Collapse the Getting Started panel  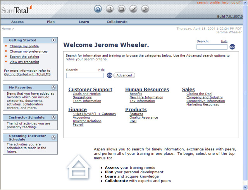pos(53,40)
